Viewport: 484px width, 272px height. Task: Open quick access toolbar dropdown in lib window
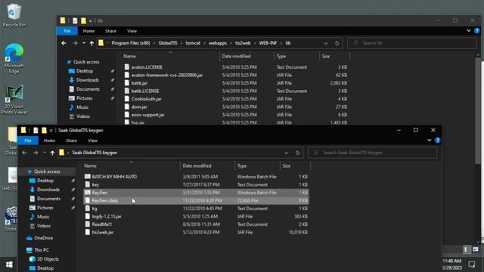click(90, 20)
